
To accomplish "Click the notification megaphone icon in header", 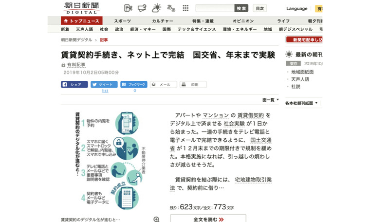I will (x=142, y=8).
